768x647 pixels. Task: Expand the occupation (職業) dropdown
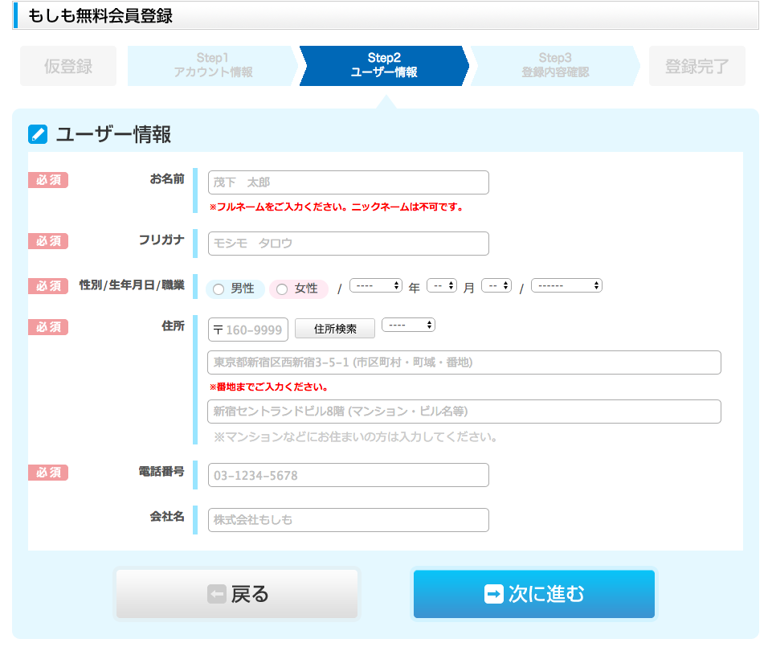click(566, 285)
